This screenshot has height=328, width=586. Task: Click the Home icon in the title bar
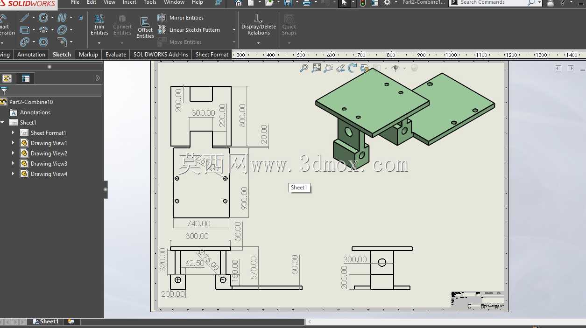point(239,3)
